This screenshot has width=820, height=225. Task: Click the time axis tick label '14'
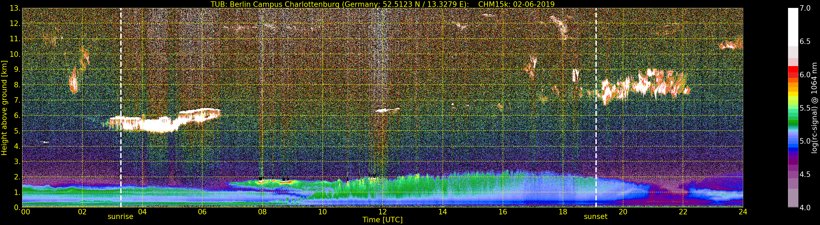point(442,212)
